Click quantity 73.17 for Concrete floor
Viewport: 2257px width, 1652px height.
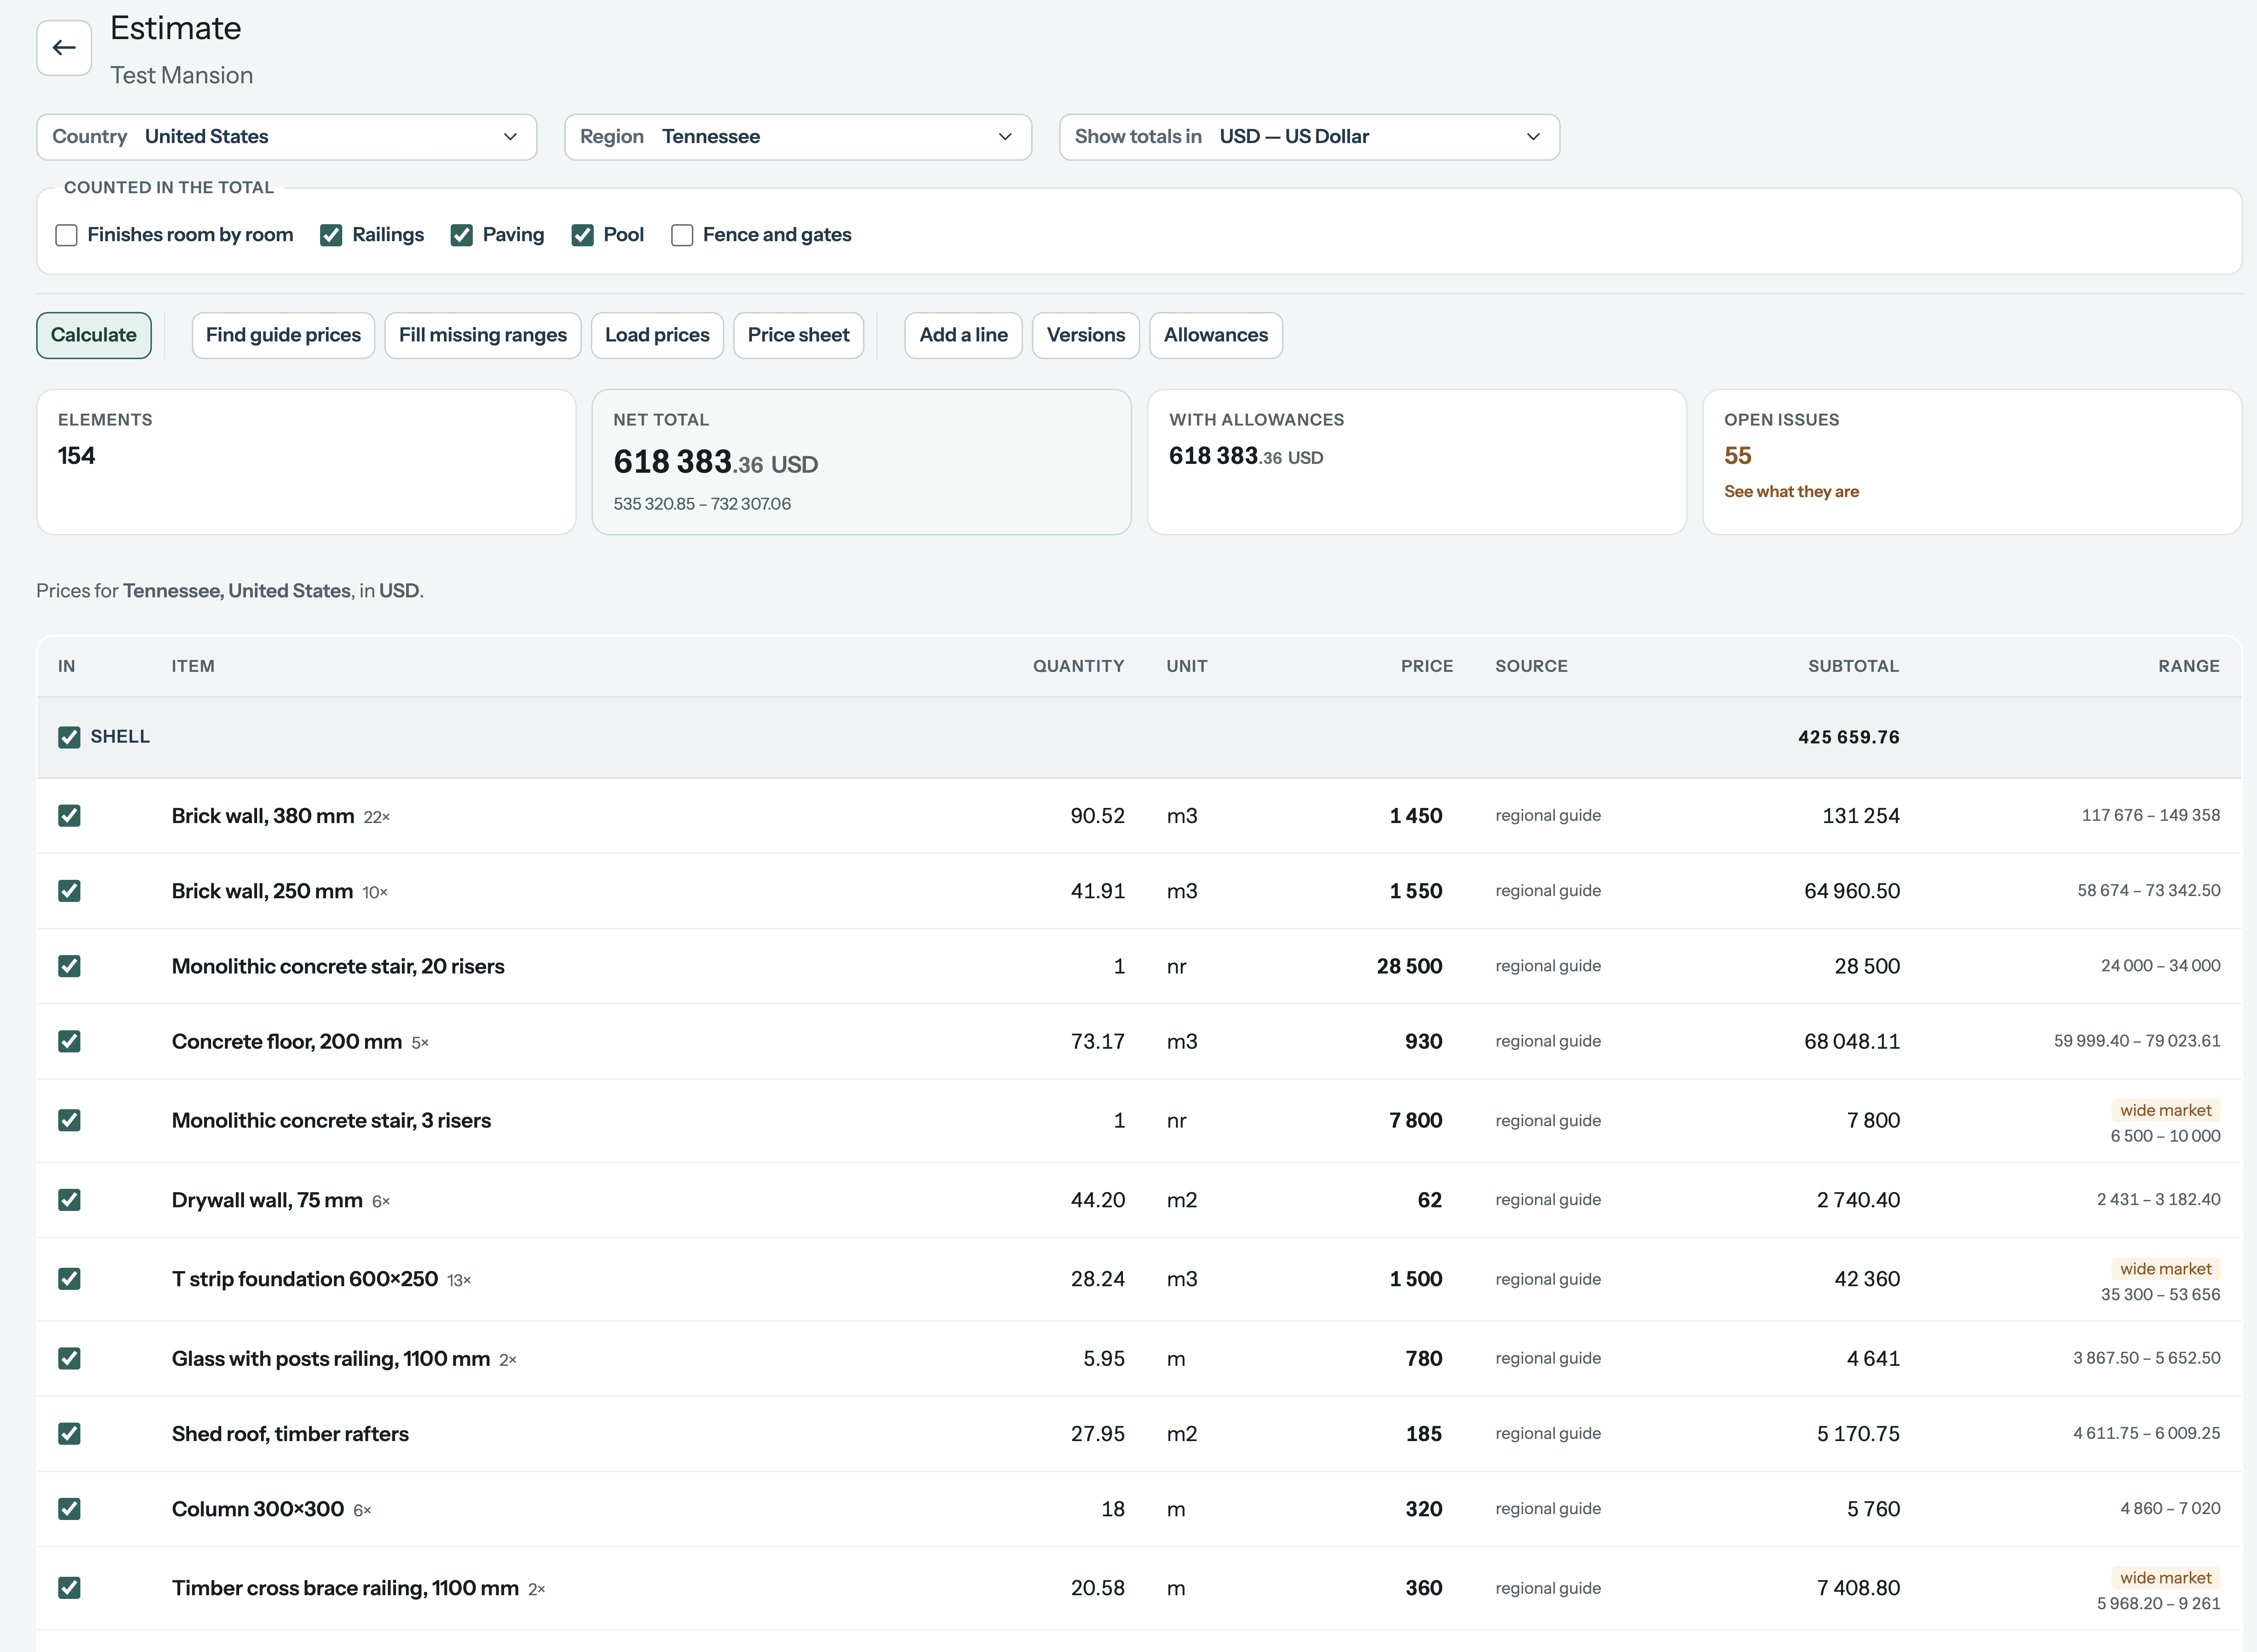[x=1097, y=1041]
